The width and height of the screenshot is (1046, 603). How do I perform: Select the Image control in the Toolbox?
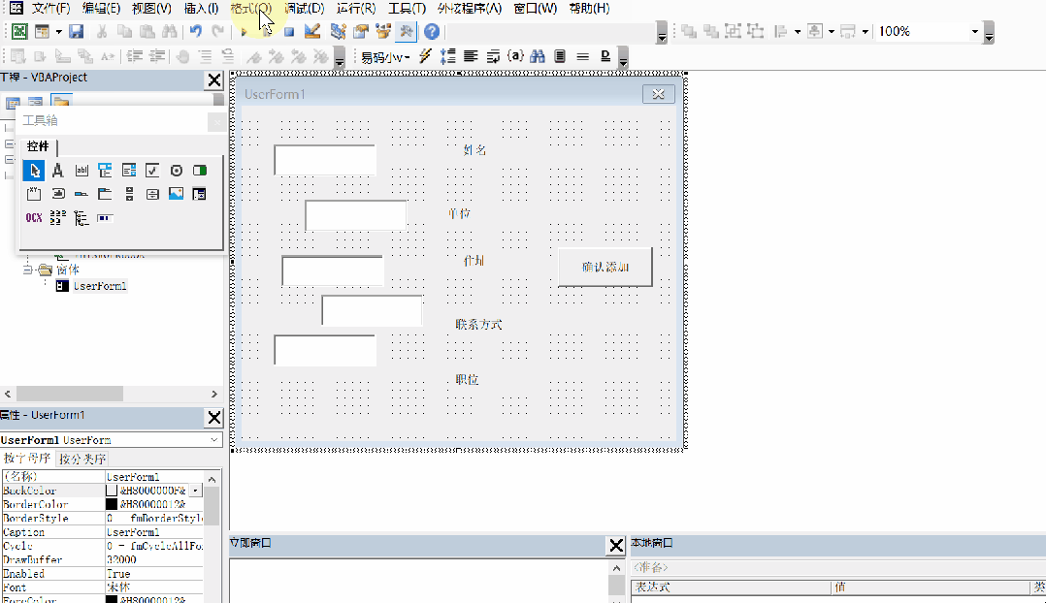pos(176,193)
